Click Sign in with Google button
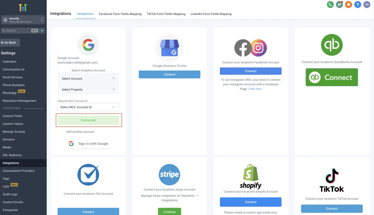The height and width of the screenshot is (215, 374). (89, 144)
